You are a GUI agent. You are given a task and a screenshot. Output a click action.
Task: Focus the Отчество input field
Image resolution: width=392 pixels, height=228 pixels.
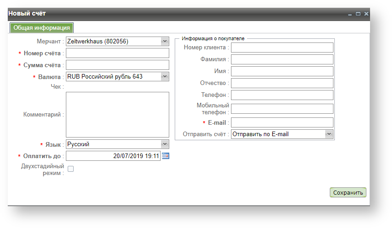pyautogui.click(x=282, y=83)
